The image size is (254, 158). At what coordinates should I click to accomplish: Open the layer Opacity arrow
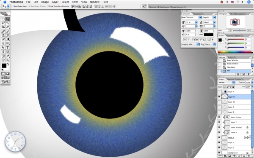252,83
